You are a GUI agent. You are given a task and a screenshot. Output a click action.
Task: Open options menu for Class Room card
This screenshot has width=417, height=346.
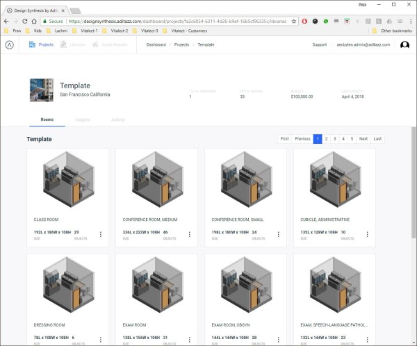point(101,234)
